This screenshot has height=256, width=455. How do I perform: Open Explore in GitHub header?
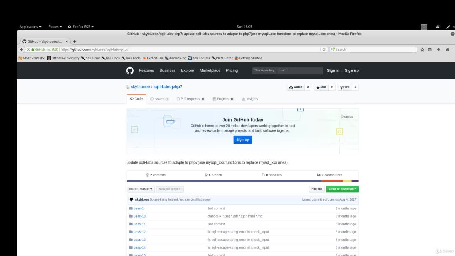pyautogui.click(x=187, y=70)
